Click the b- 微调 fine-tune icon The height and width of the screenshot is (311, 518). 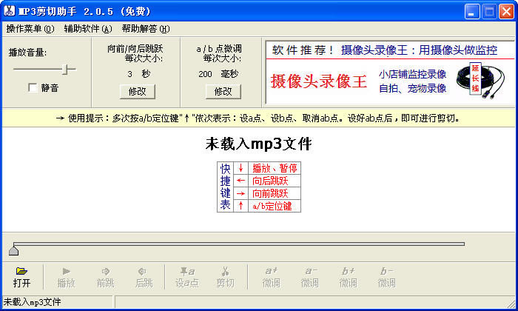(386, 271)
